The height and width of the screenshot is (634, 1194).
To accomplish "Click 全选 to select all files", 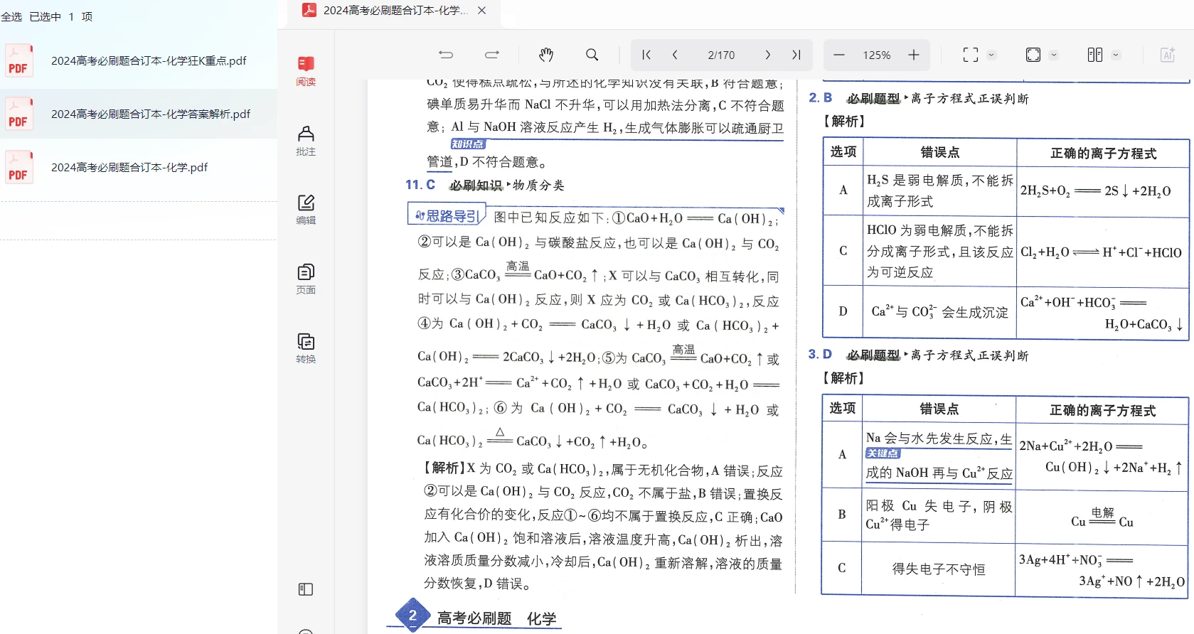I will (x=11, y=16).
